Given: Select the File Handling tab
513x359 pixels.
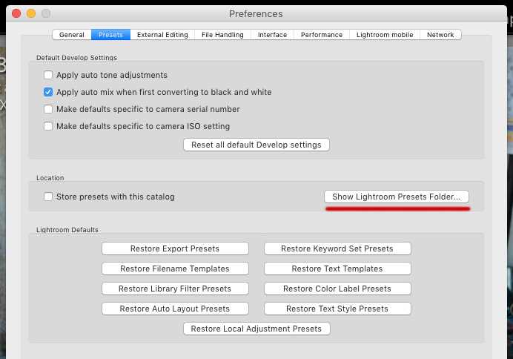Looking at the screenshot, I should coord(222,35).
